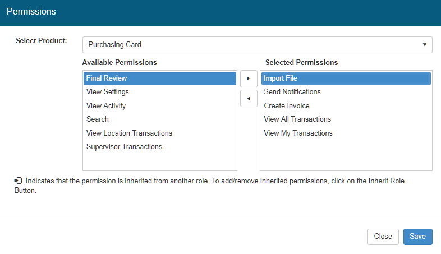Choose Search in Available Permissions list
The width and height of the screenshot is (441, 254).
(x=98, y=119)
